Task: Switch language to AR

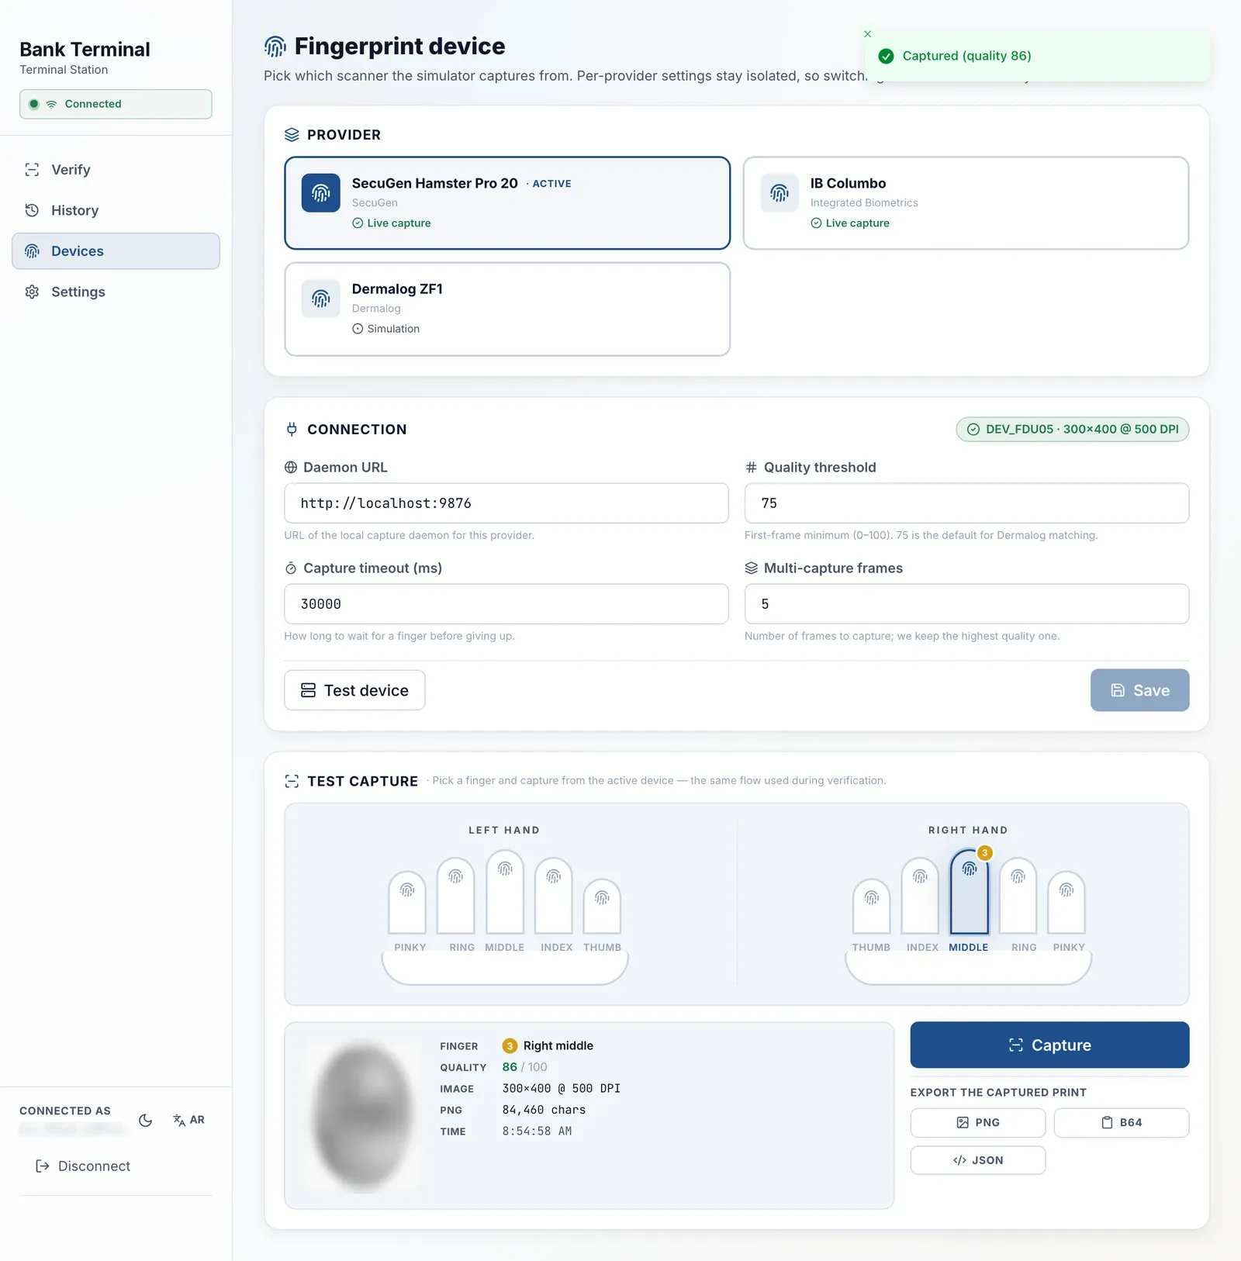Action: point(188,1120)
